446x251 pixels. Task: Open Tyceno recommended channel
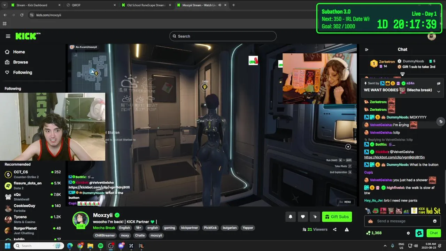33,219
